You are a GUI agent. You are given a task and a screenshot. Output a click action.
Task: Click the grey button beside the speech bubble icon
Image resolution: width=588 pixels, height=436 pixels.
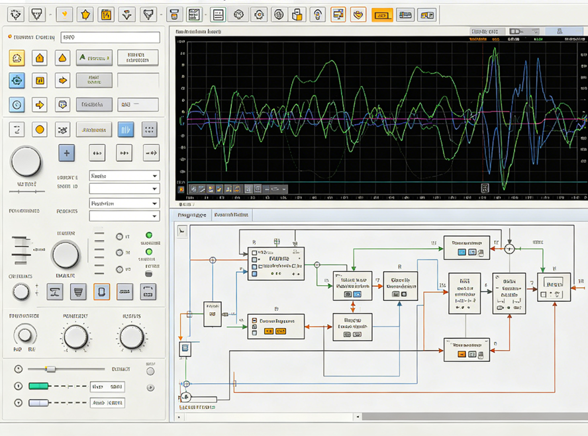point(94,105)
